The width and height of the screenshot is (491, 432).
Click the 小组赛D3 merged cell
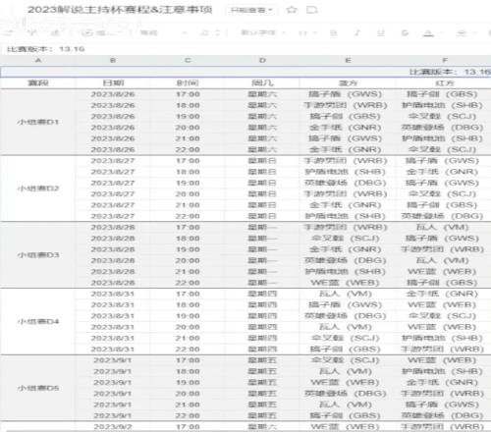38,255
